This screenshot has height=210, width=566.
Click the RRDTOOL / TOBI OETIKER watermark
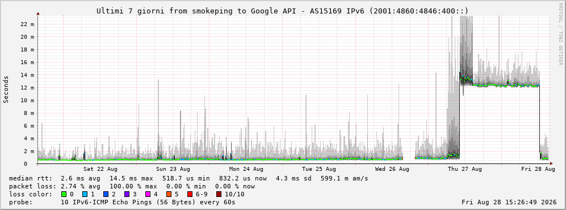tap(560, 34)
